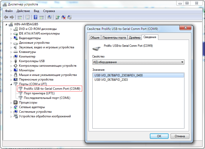
Task: Open the Действие menu
Action: tap(23, 11)
